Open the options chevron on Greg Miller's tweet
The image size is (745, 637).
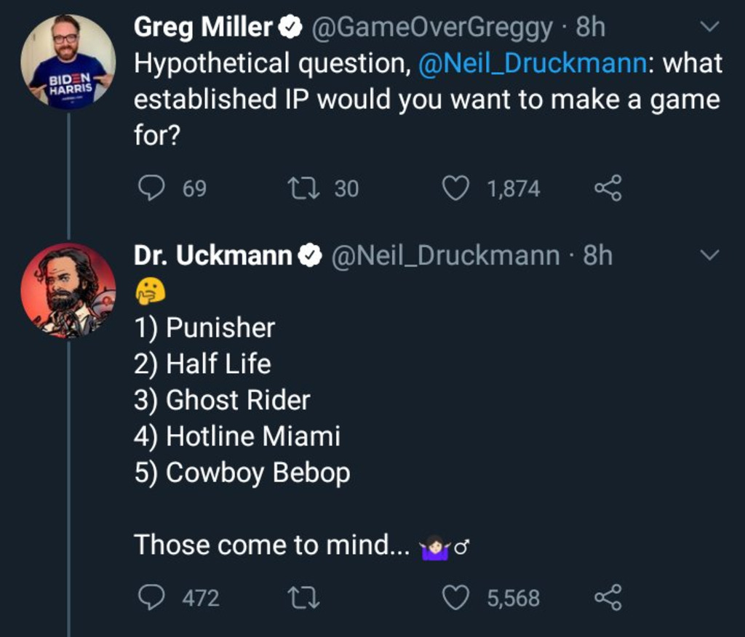(x=709, y=28)
